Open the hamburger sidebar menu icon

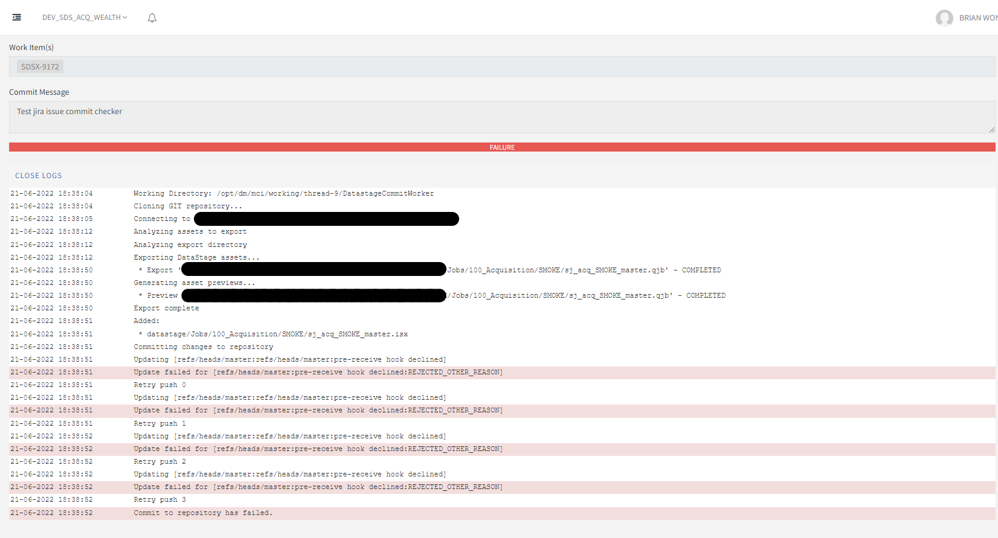17,18
